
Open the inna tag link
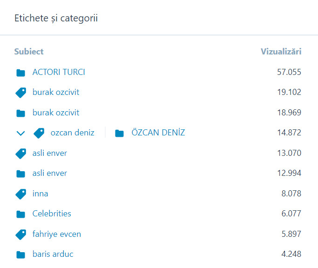pyautogui.click(x=41, y=194)
